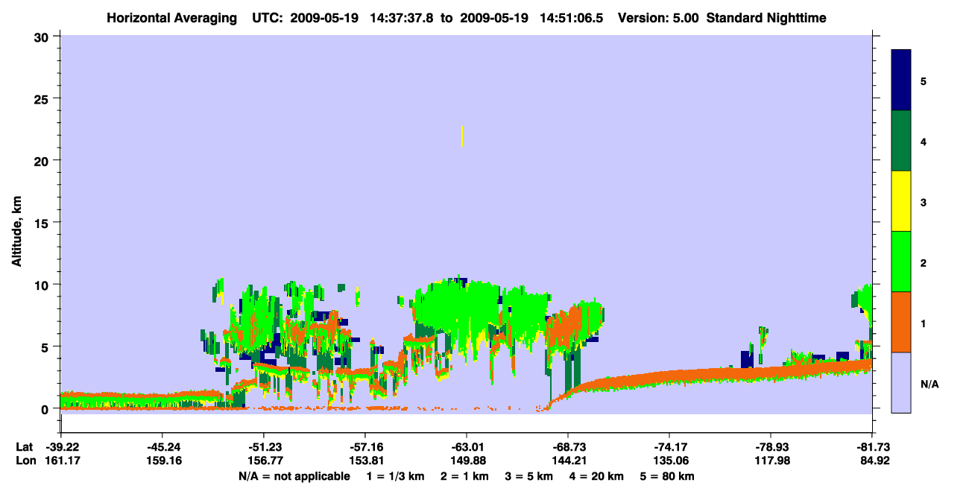Click the end time '14:51:06.5' in title

click(x=572, y=17)
